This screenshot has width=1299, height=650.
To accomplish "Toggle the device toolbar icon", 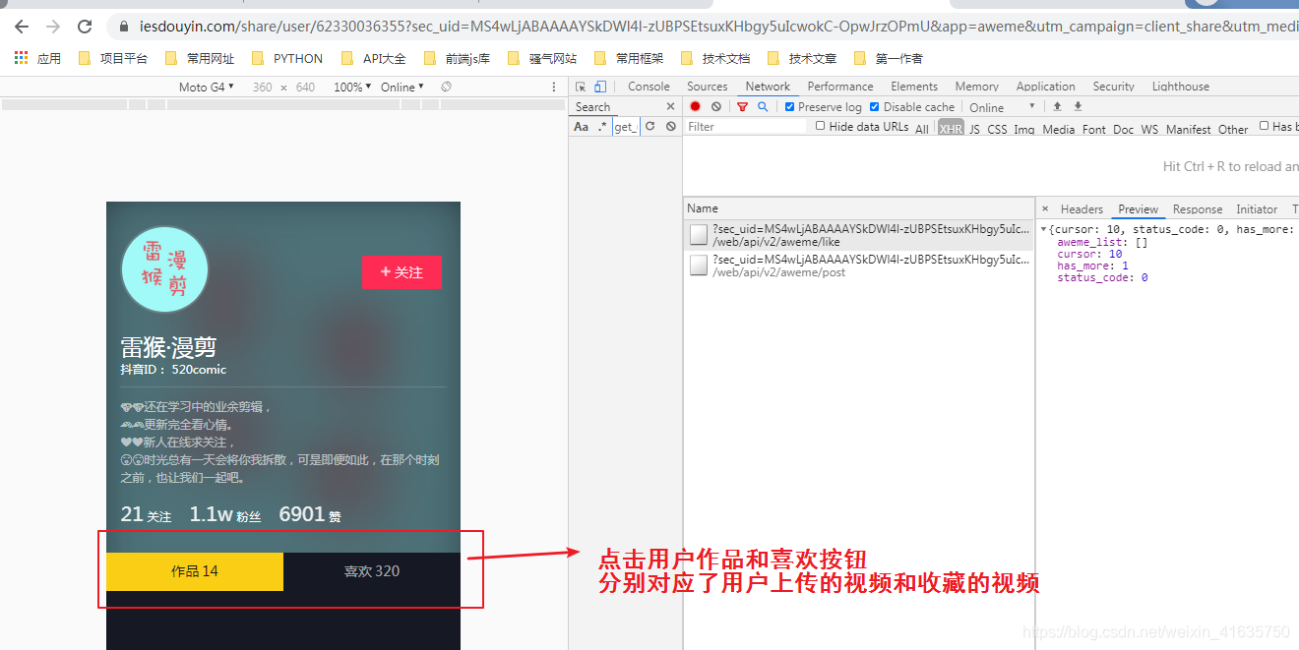I will coord(600,87).
